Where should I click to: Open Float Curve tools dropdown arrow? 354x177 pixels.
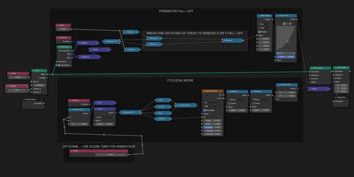pyautogui.click(x=293, y=24)
